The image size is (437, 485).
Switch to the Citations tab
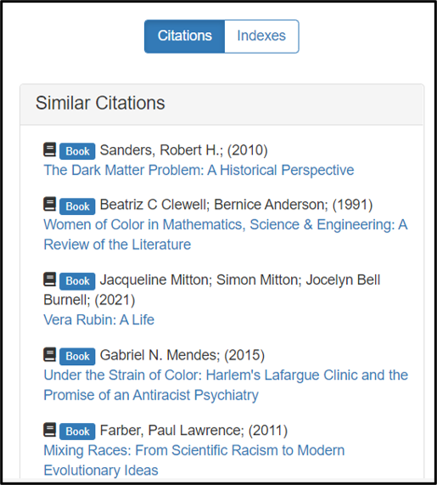coord(184,37)
